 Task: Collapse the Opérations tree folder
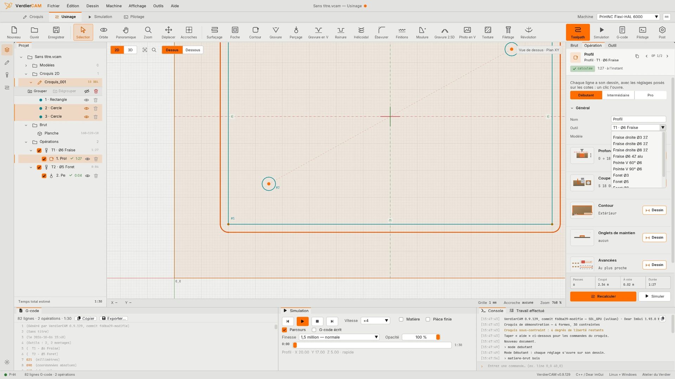pos(26,142)
